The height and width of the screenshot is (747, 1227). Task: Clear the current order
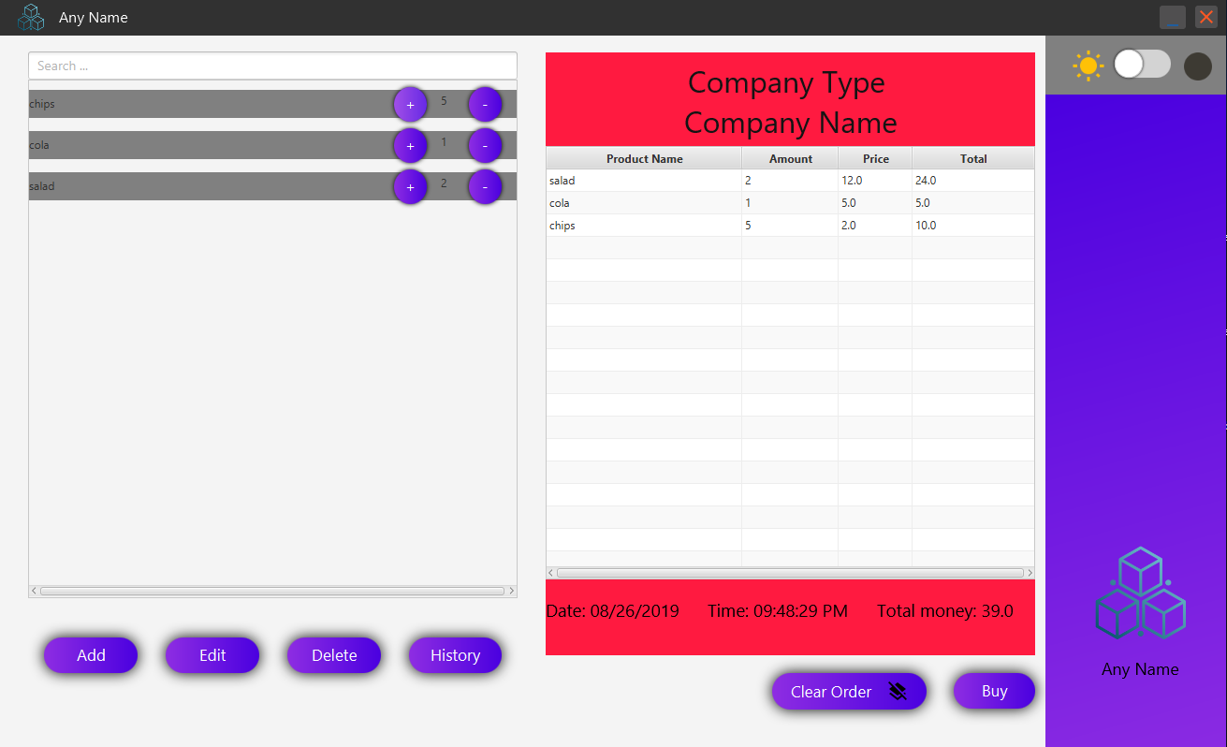point(829,691)
